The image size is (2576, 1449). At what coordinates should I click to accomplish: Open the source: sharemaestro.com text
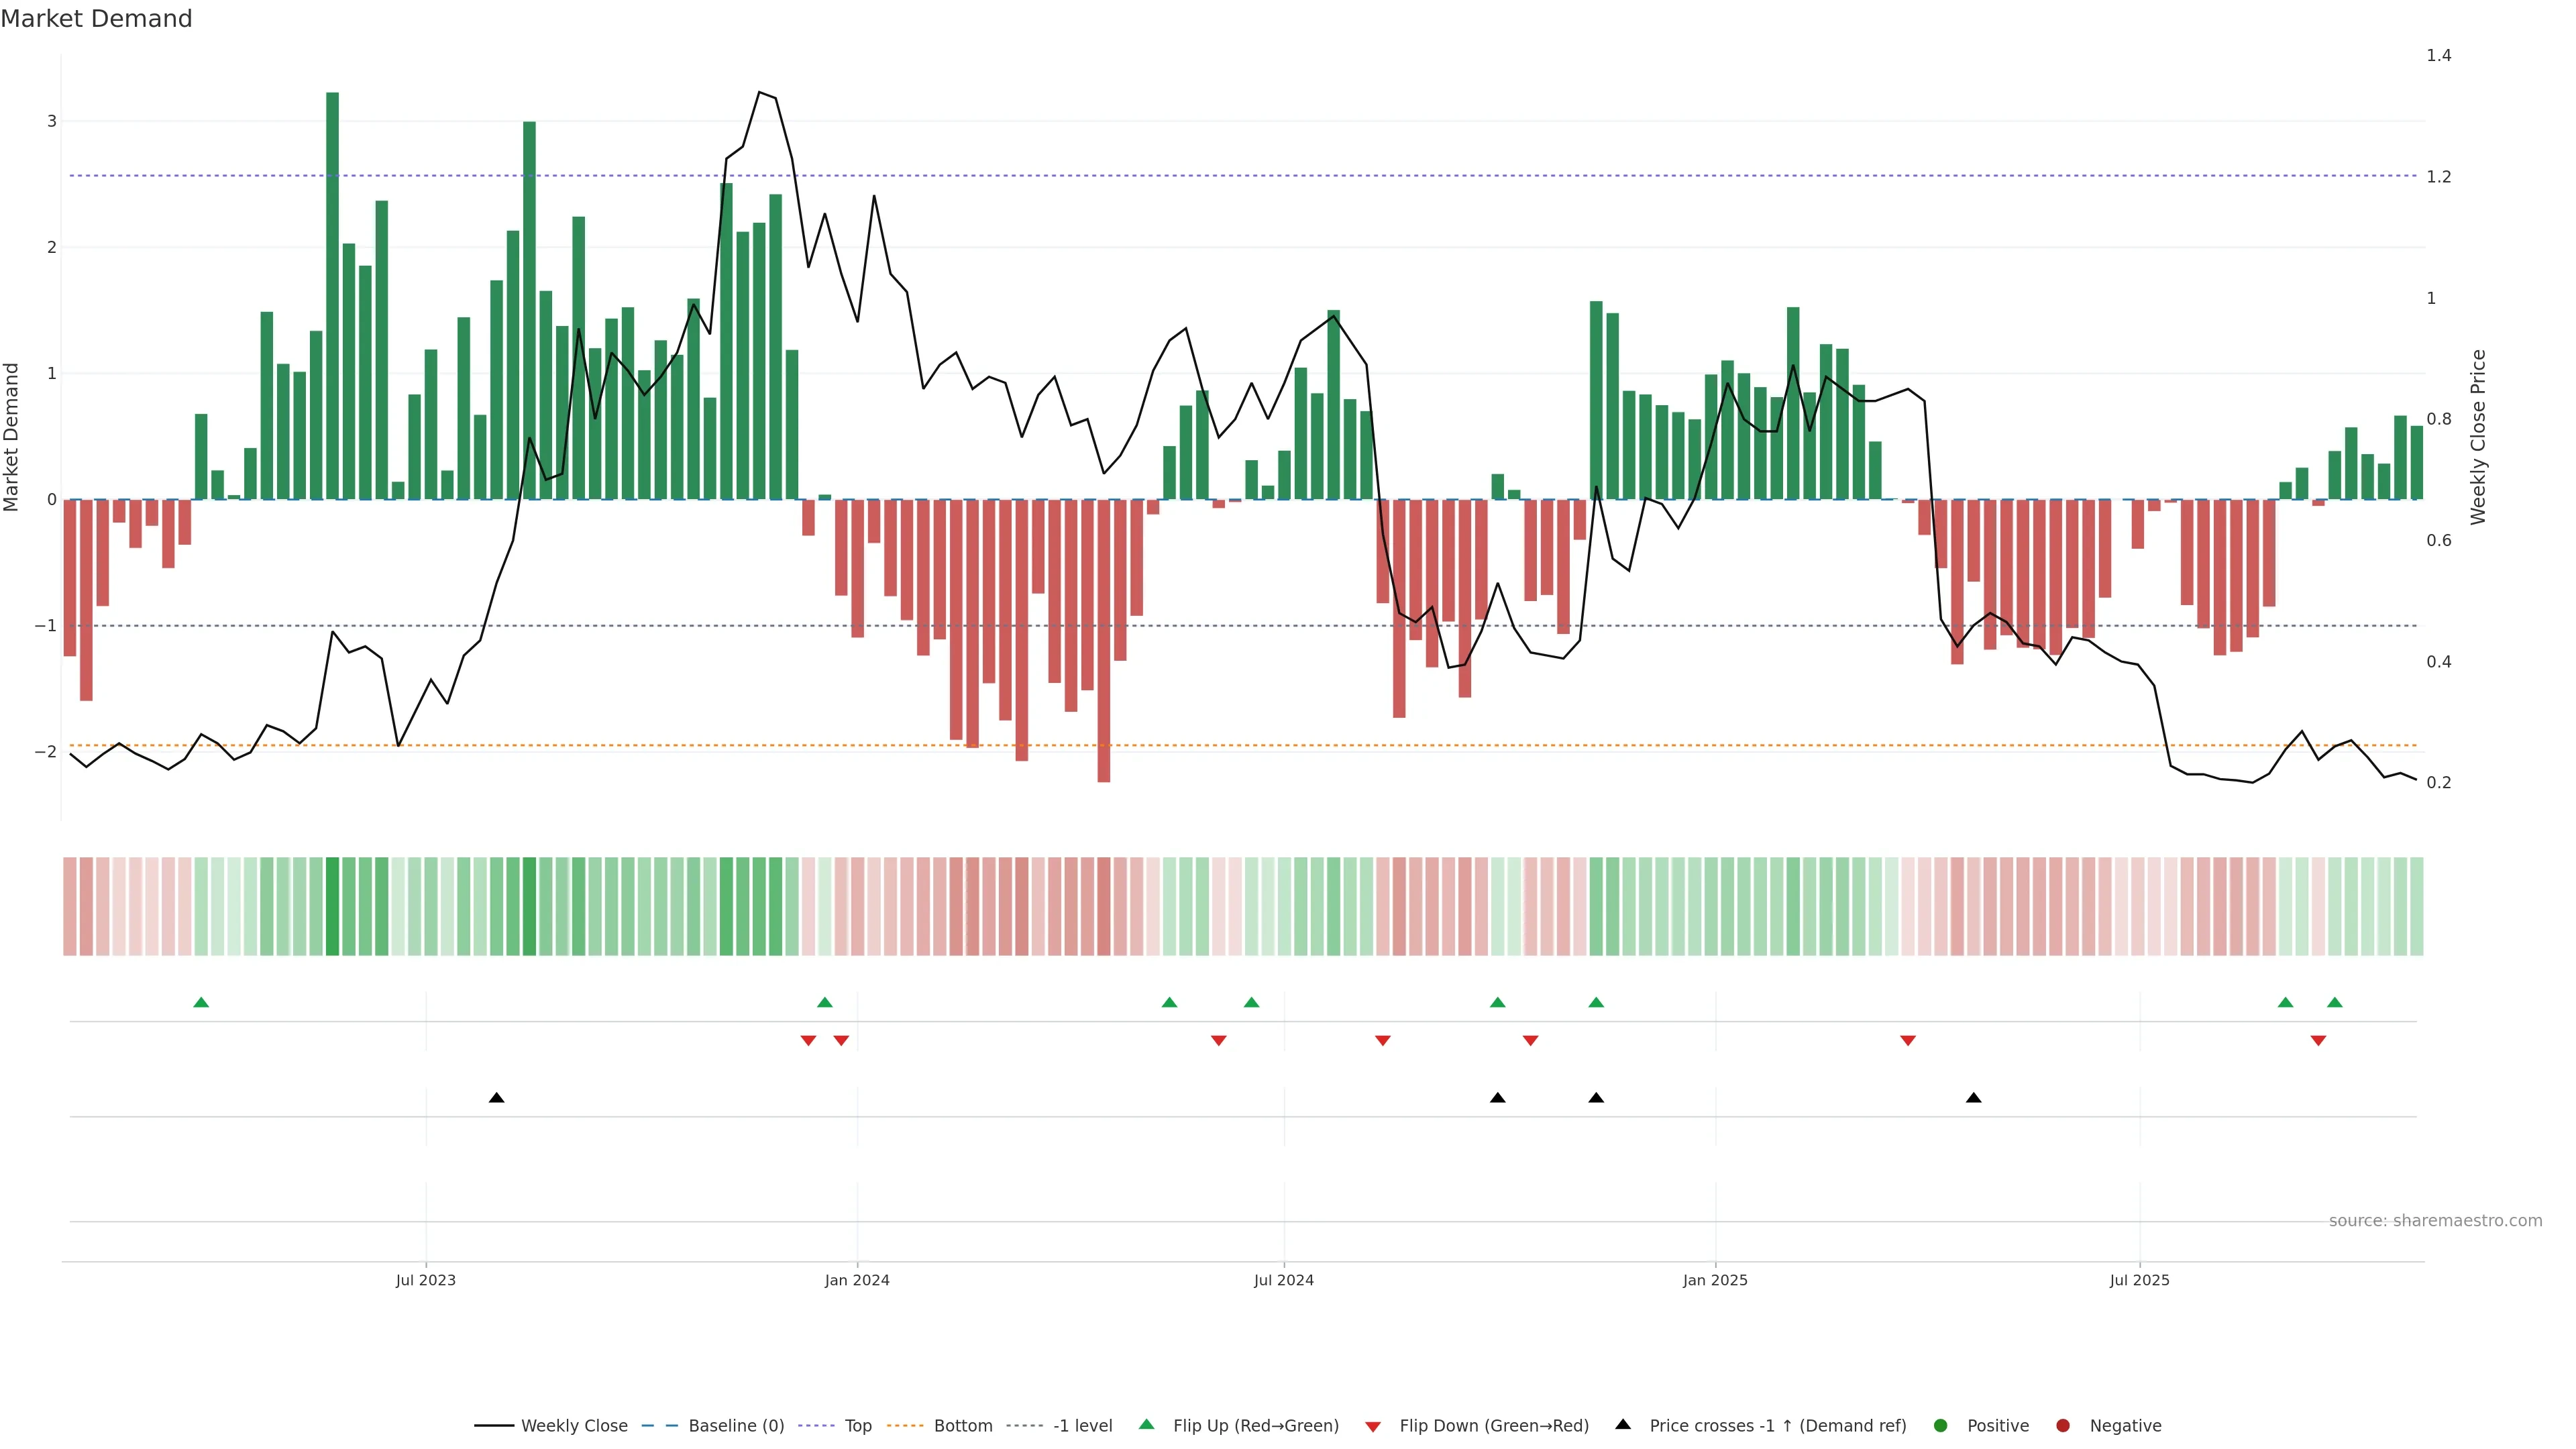[x=2435, y=1221]
